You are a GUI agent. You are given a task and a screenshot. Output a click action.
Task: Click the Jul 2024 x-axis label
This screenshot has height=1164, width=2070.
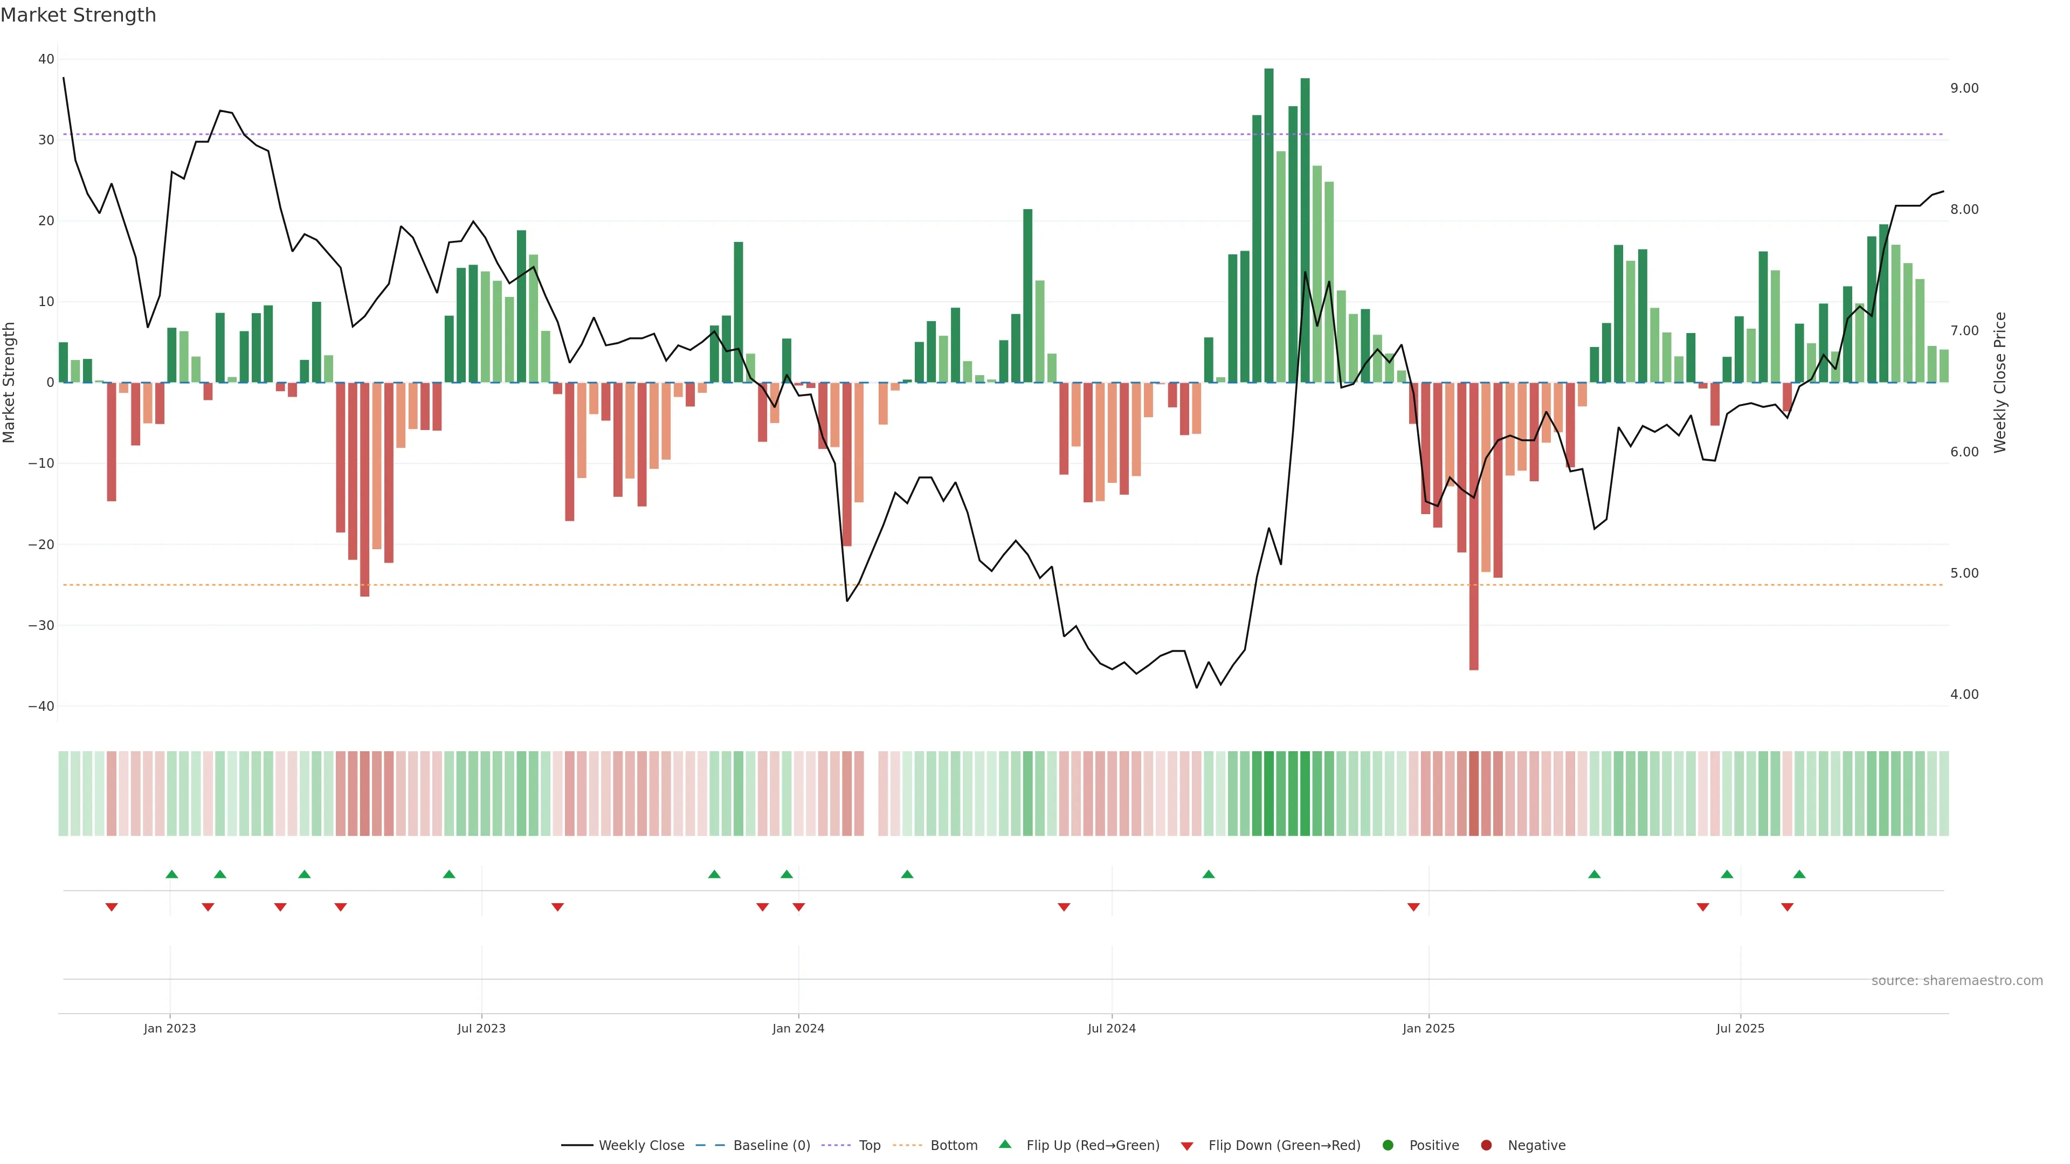point(1112,1028)
